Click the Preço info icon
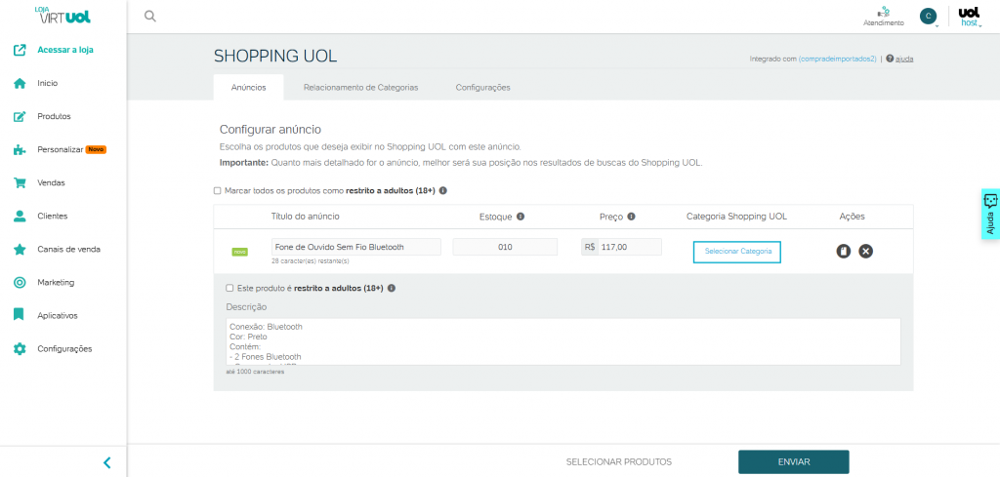 632,217
